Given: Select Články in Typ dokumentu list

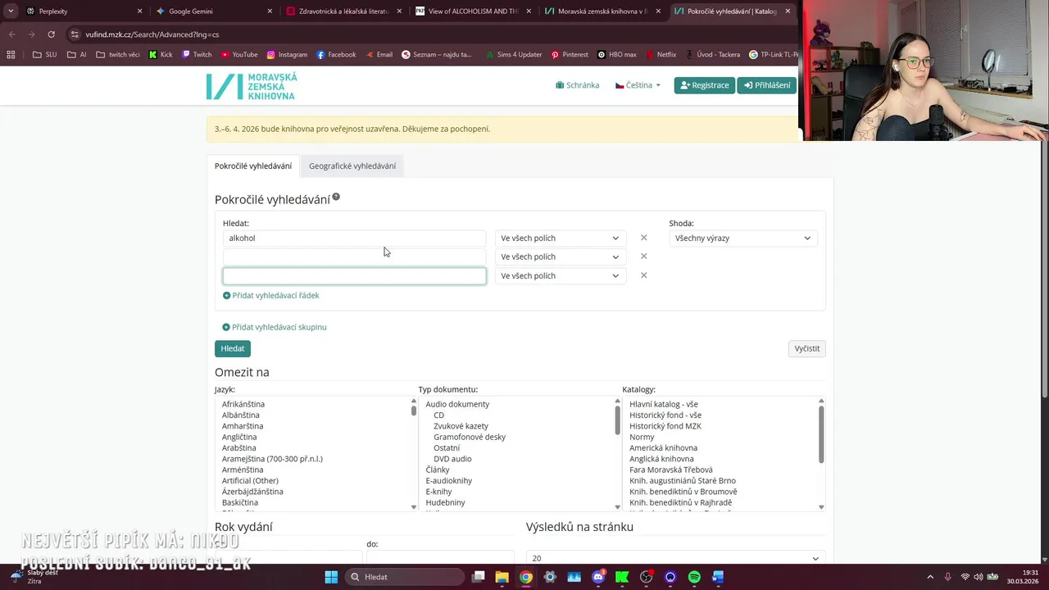Looking at the screenshot, I should 438,470.
